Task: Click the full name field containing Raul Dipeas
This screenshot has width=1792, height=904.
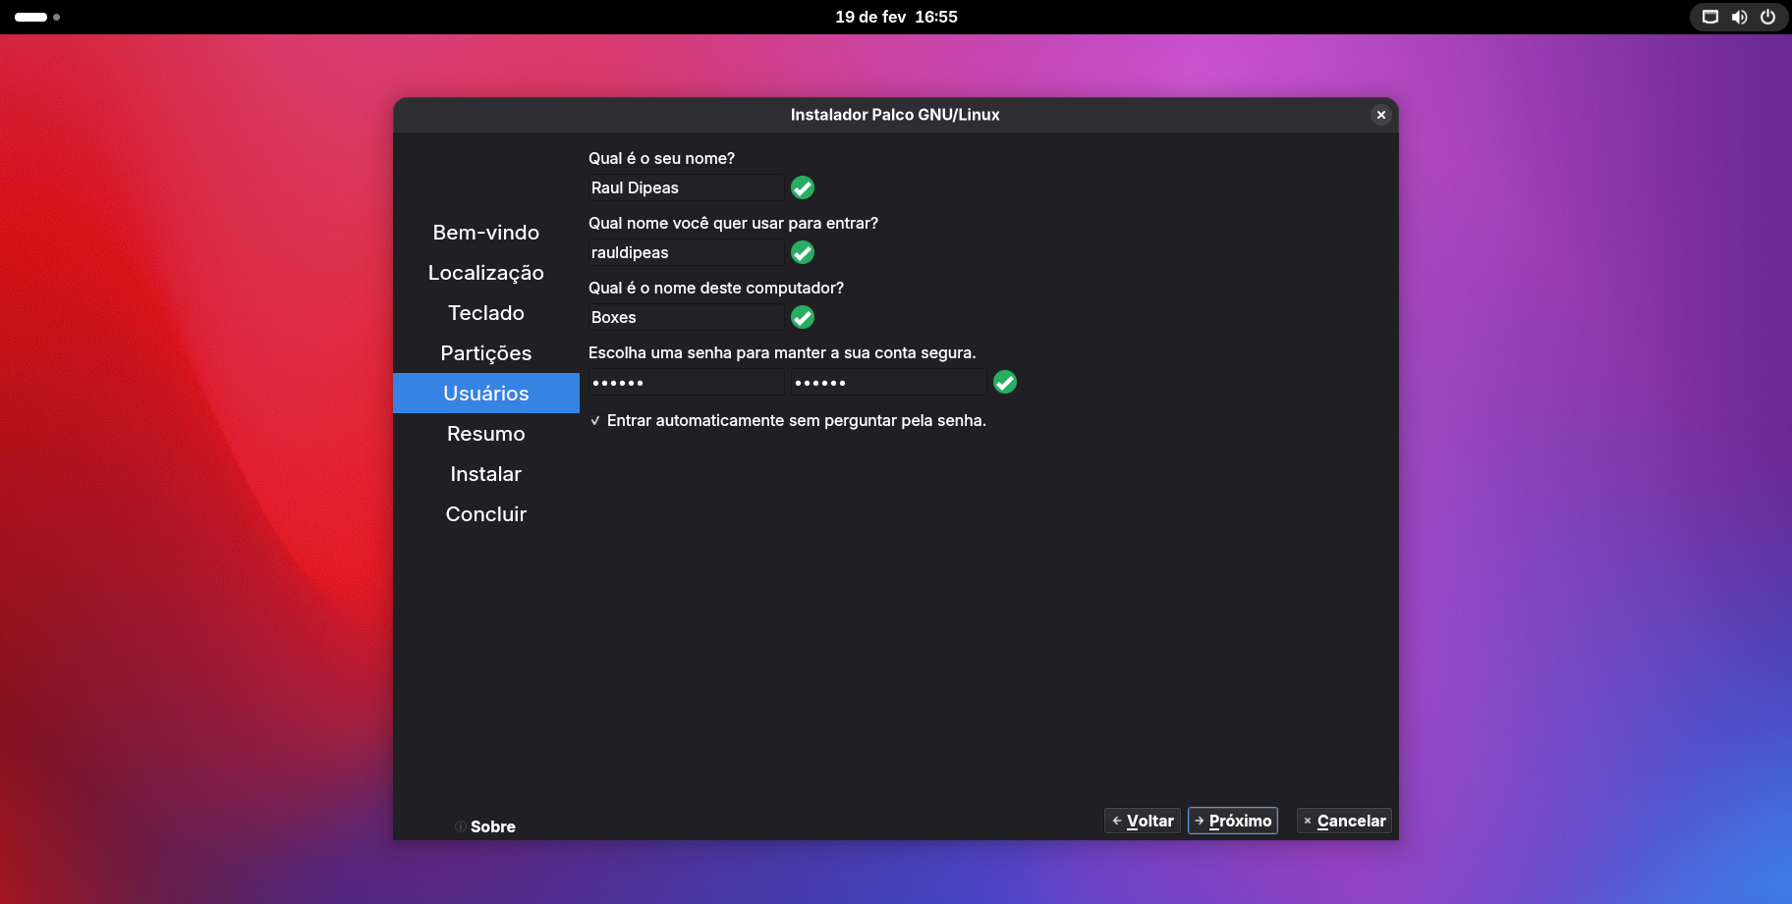Action: pyautogui.click(x=685, y=187)
